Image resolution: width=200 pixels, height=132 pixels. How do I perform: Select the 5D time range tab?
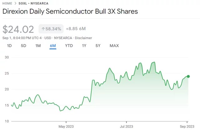(23, 46)
